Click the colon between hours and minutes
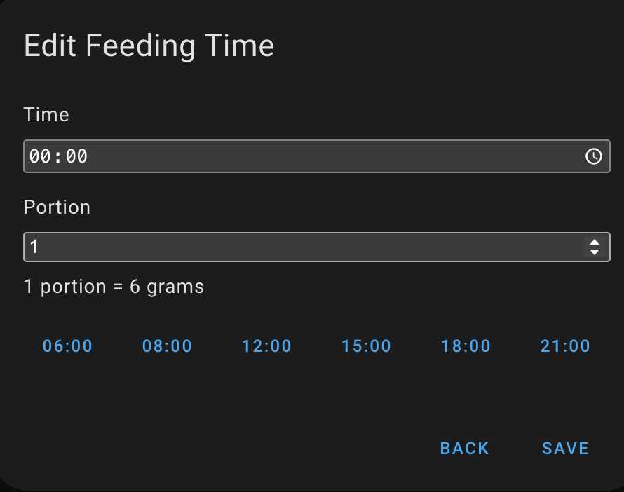 tap(58, 156)
